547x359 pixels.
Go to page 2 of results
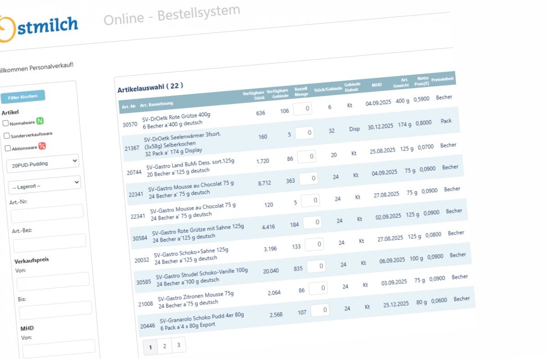(x=165, y=346)
